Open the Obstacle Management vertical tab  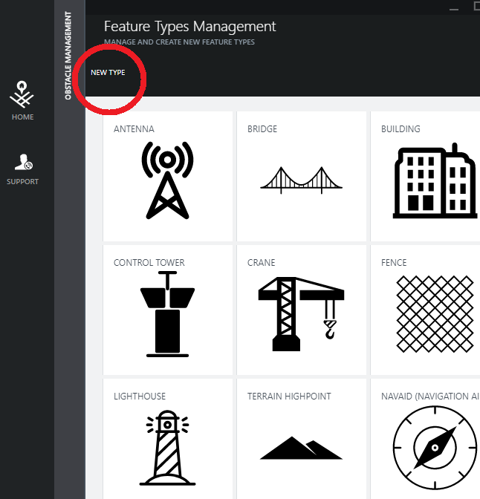(68, 56)
